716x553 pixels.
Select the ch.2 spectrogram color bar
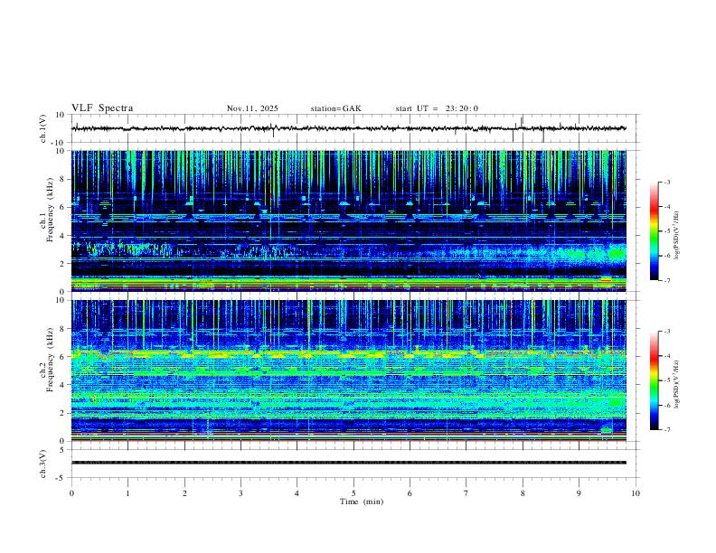(x=654, y=380)
